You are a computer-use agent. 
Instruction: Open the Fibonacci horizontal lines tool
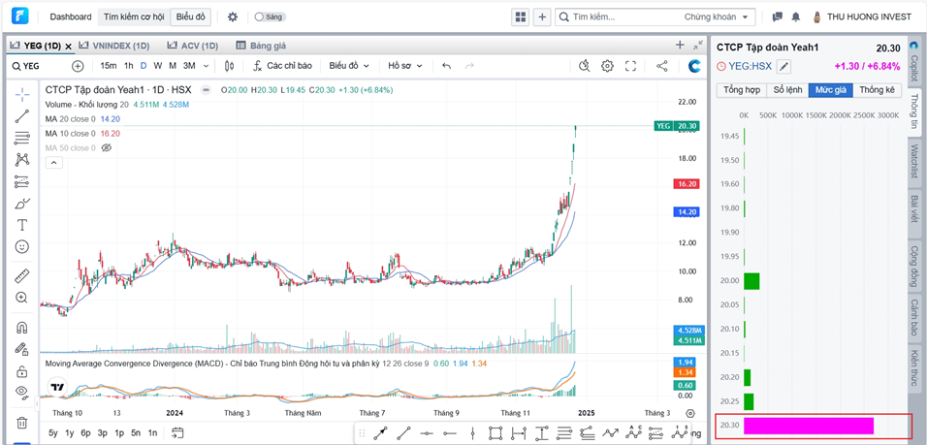(x=22, y=139)
